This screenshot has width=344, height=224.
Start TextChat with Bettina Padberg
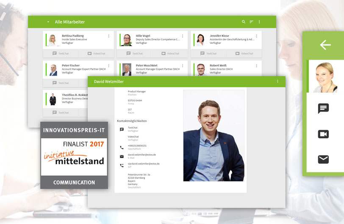61,53
